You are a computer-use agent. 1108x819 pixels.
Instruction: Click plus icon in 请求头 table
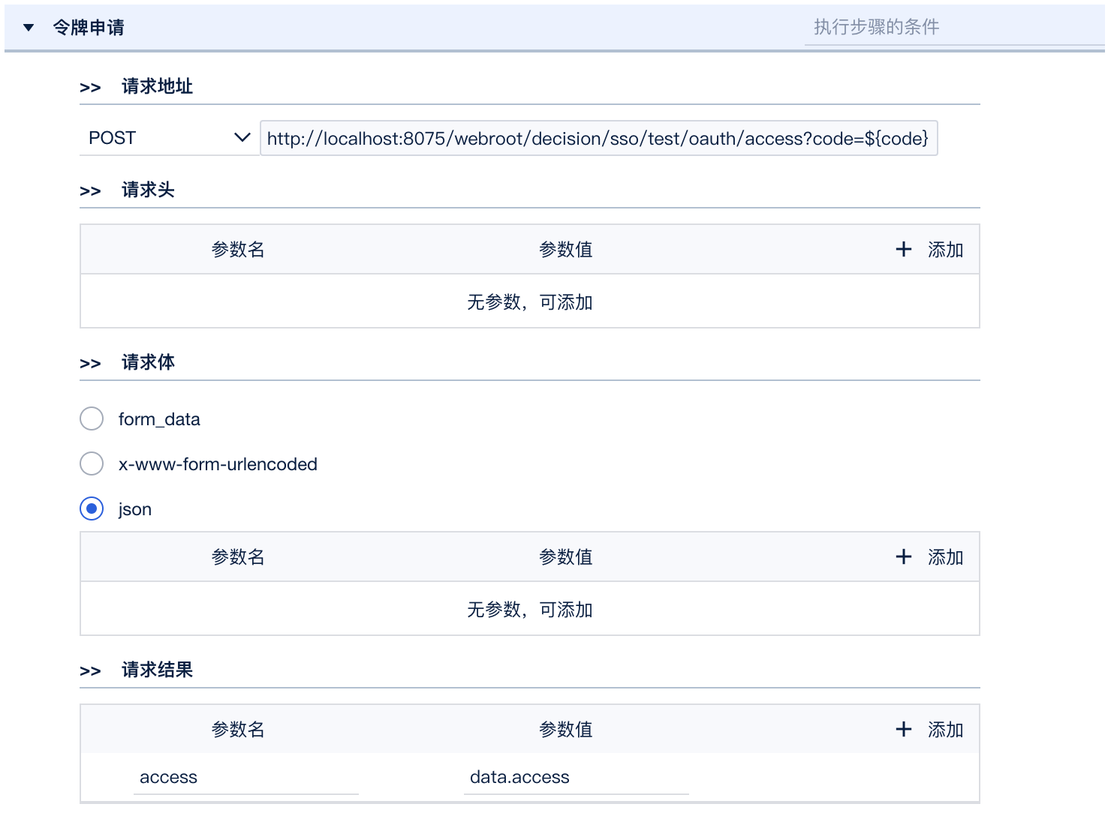(904, 249)
